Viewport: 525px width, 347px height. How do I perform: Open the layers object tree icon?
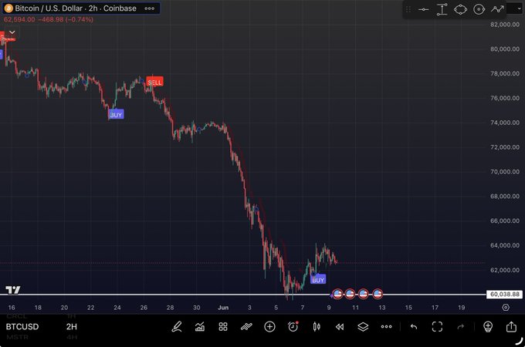(363, 327)
